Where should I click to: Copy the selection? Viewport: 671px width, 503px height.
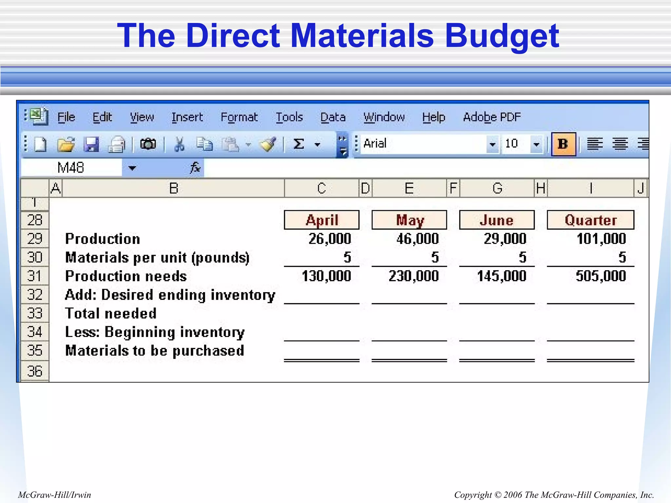(204, 144)
